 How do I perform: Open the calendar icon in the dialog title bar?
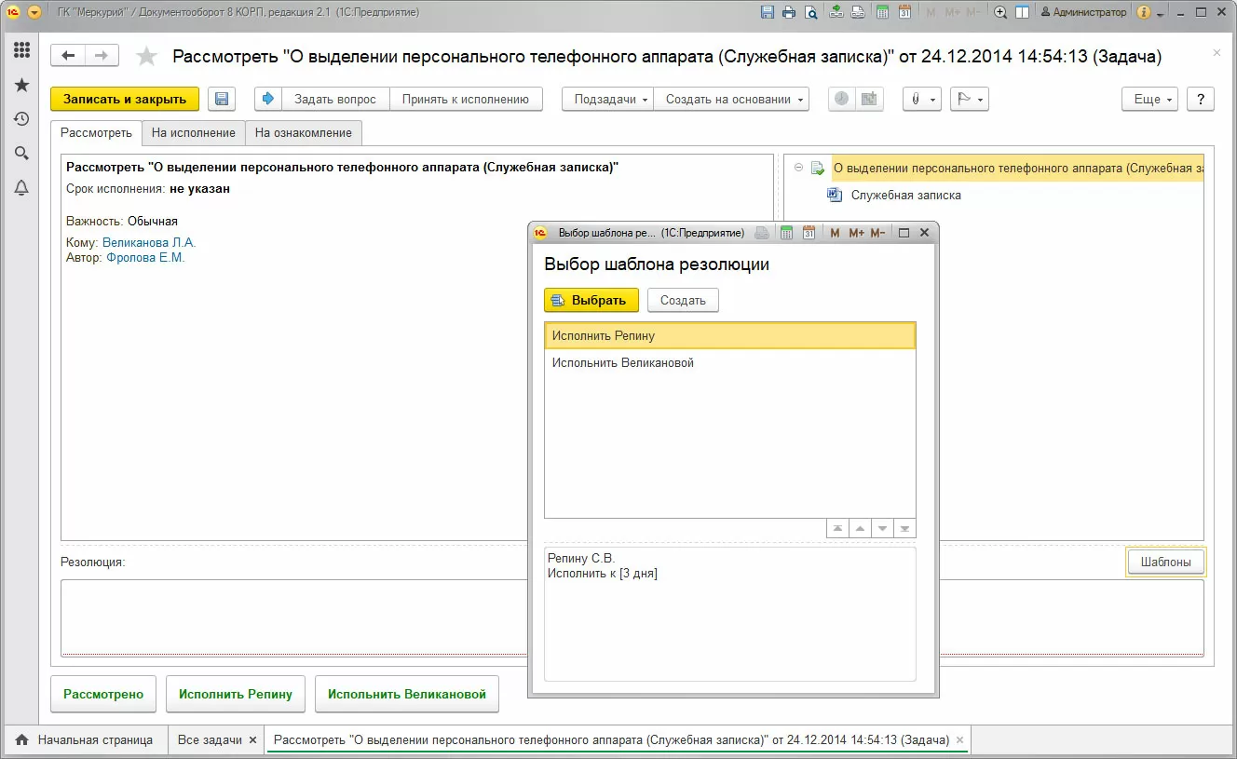click(808, 232)
